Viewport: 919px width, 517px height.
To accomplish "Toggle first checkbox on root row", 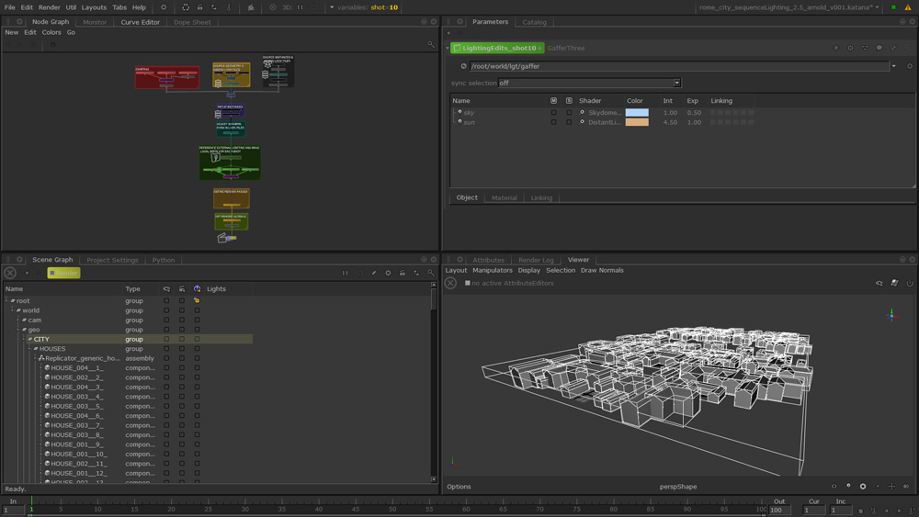I will tap(166, 300).
